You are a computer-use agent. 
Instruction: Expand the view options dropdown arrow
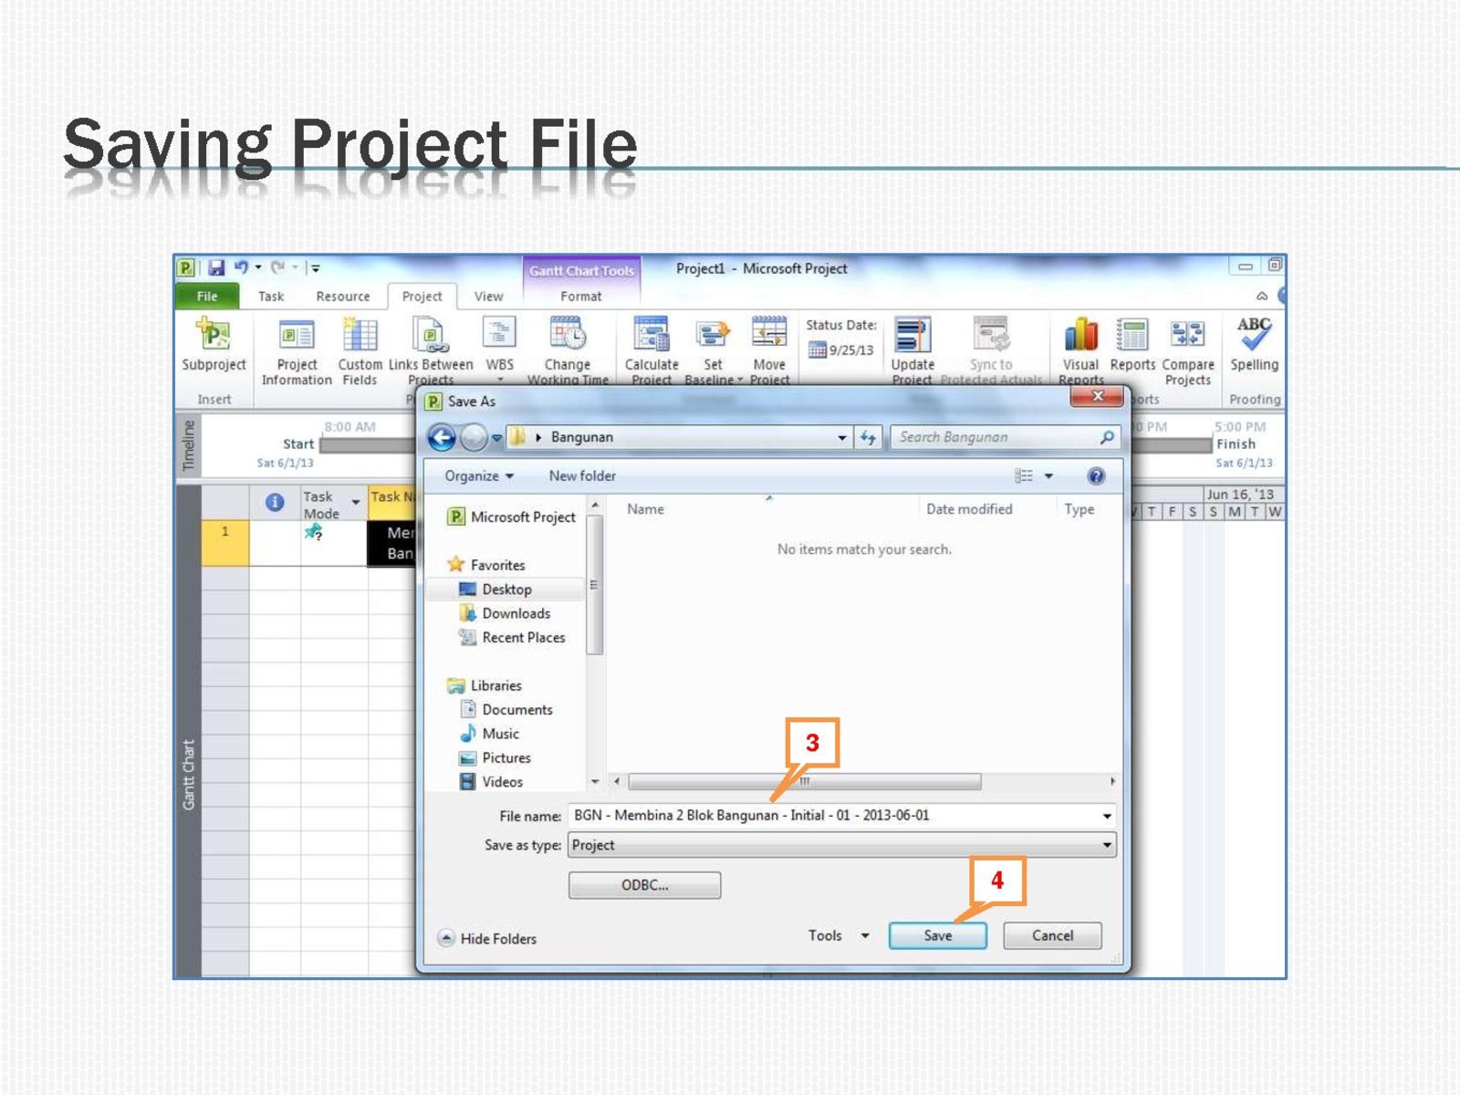pos(1048,475)
